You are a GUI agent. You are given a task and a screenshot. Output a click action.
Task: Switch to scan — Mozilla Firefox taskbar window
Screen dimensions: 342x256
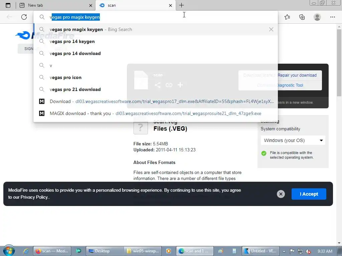pyautogui.click(x=52, y=251)
